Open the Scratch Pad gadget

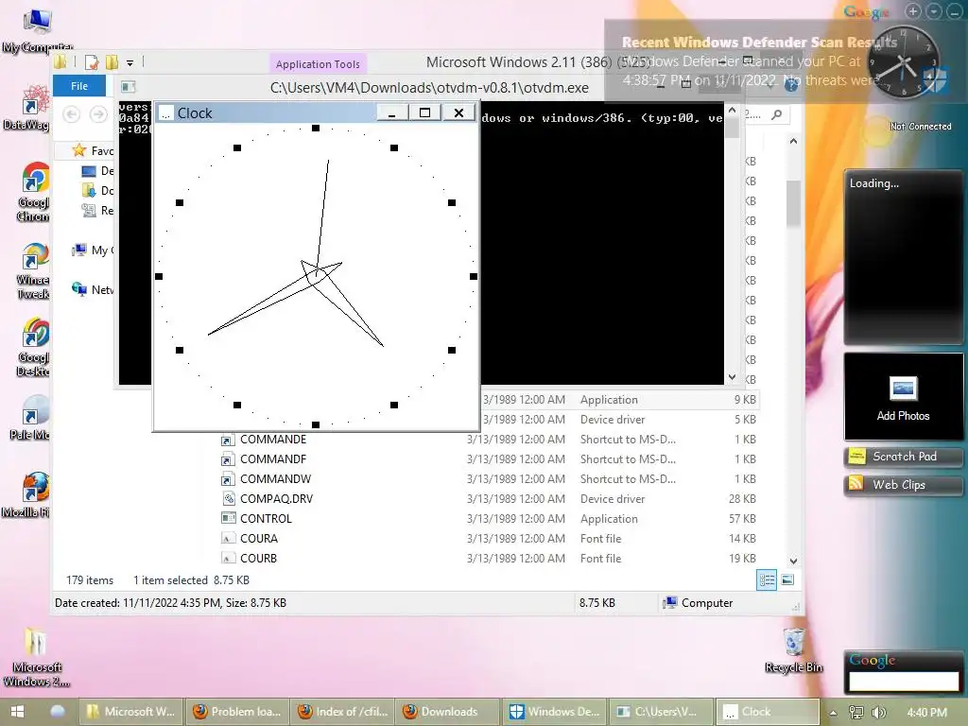pos(903,457)
